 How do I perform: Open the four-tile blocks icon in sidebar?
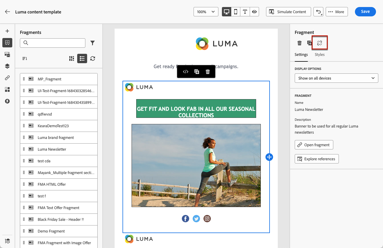[7, 89]
